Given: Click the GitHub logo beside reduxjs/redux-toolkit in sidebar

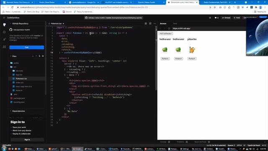Looking at the screenshot, I should coord(11,30).
